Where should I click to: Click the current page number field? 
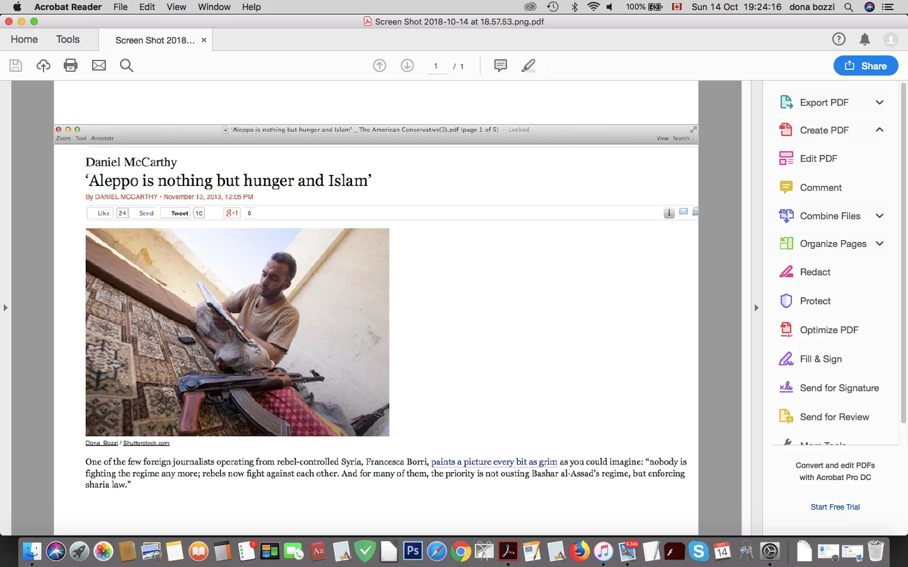(x=438, y=66)
